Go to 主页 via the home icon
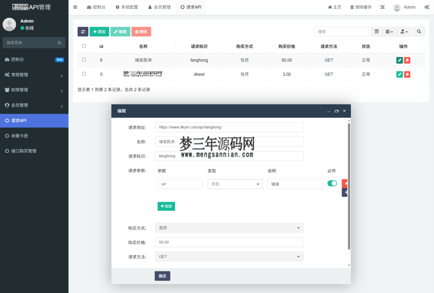Viewport: 434px width, 293px height. tap(335, 6)
